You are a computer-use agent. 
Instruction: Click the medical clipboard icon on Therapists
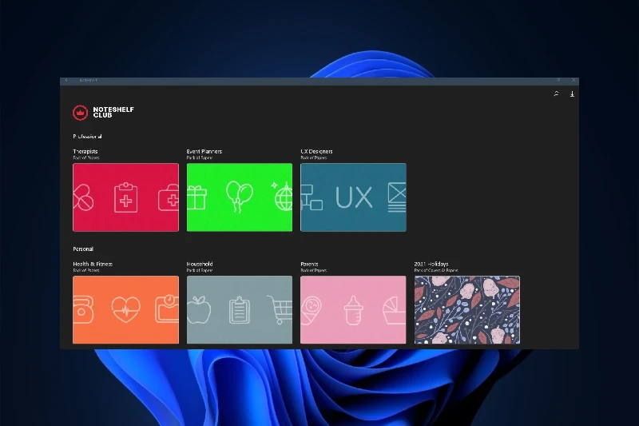coord(125,197)
